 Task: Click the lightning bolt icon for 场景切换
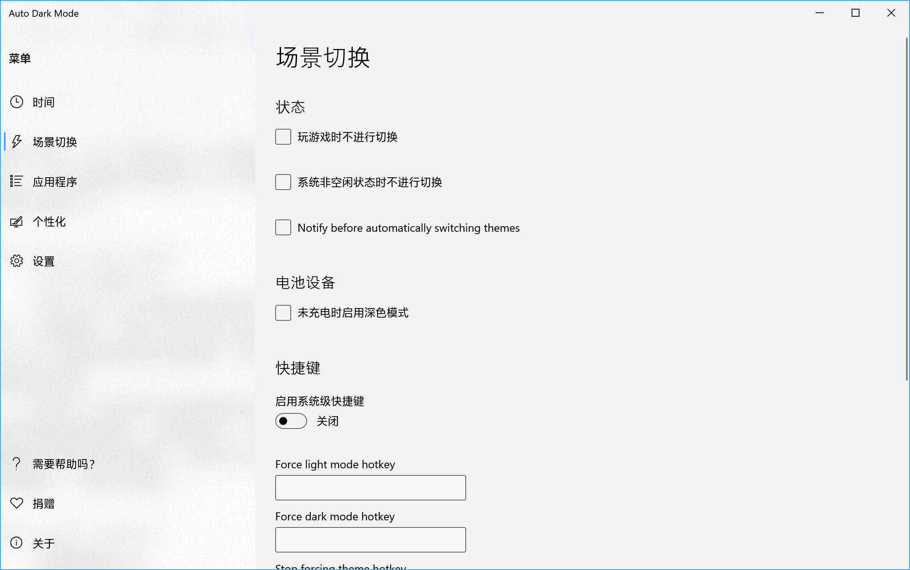(16, 142)
